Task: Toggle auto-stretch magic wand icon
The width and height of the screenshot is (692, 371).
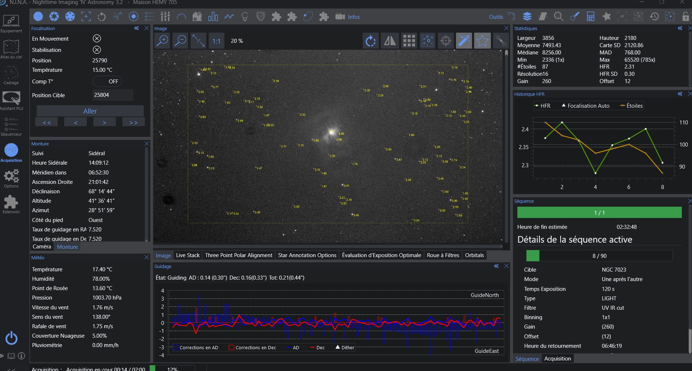Action: 464,41
